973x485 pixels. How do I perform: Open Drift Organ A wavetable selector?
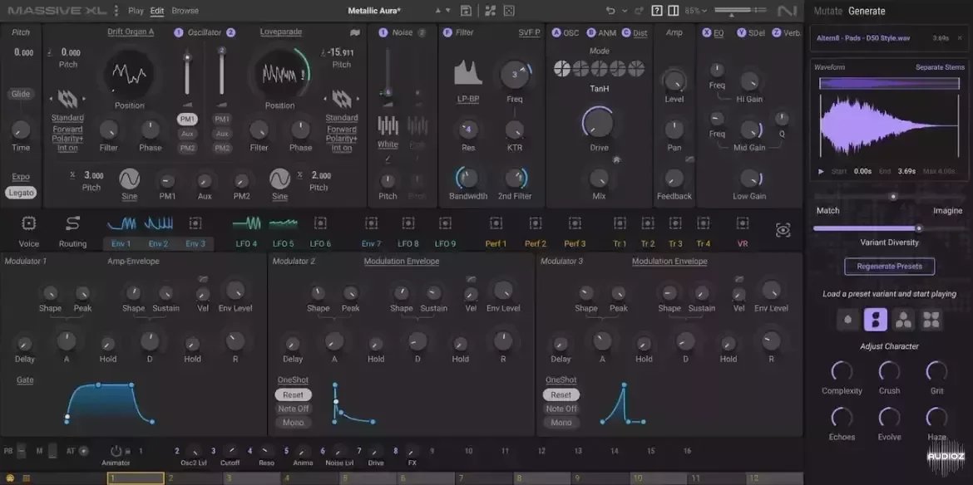click(131, 32)
